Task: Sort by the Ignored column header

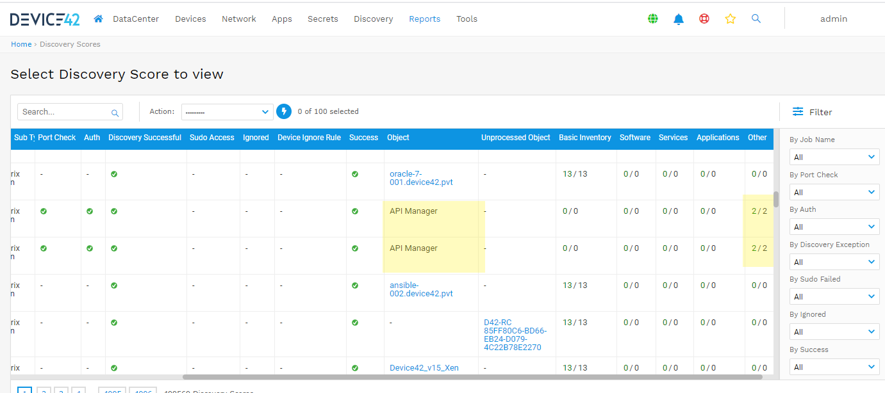Action: [256, 138]
